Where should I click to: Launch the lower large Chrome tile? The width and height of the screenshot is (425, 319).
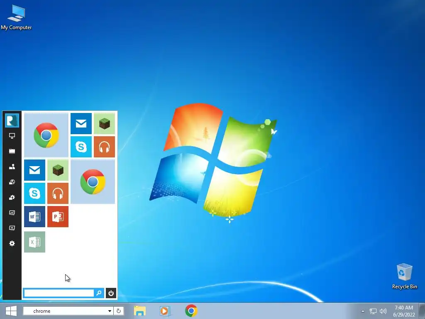(x=93, y=182)
